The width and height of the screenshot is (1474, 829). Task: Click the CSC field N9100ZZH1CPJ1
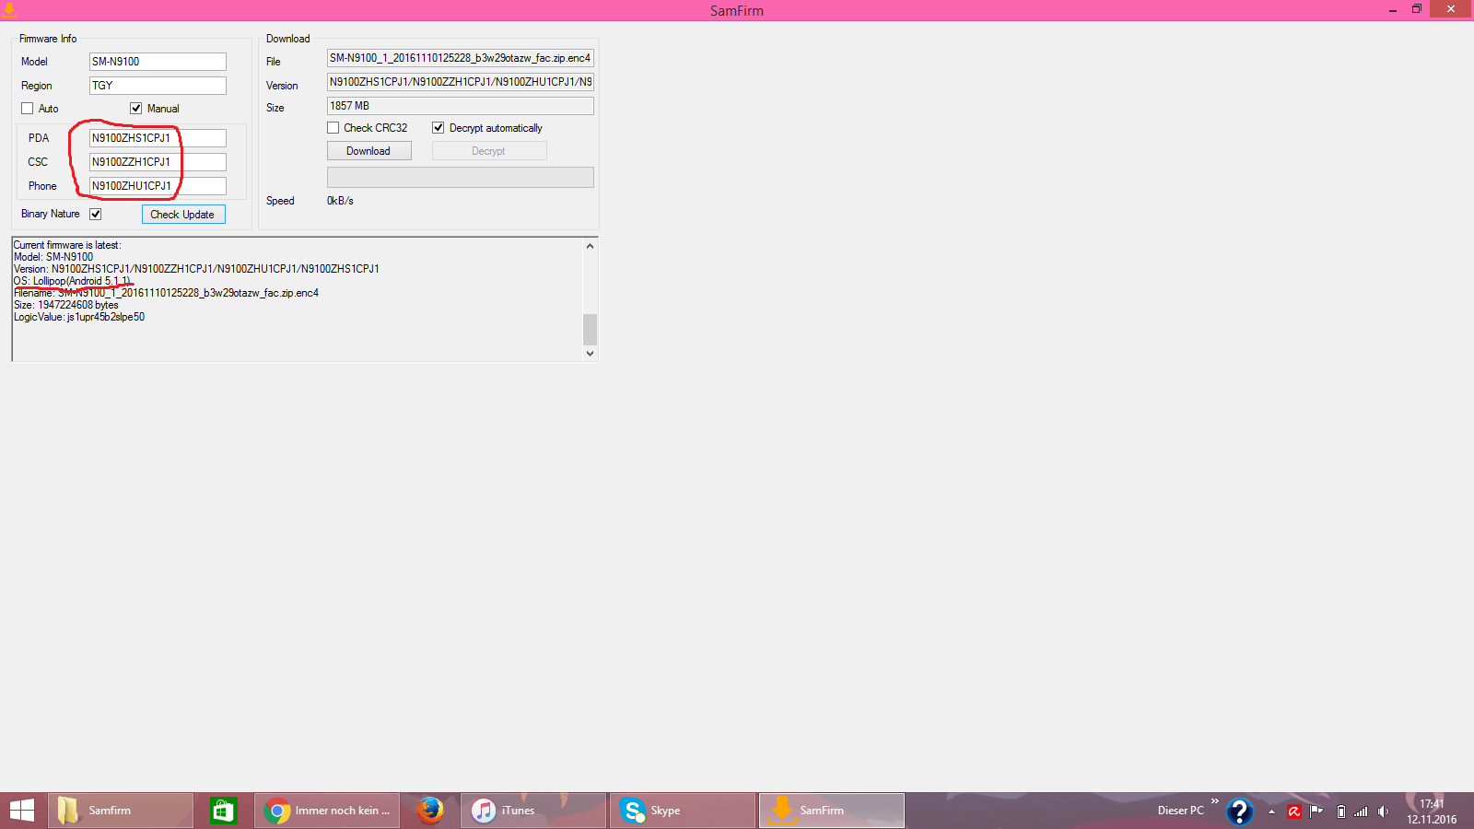point(158,162)
